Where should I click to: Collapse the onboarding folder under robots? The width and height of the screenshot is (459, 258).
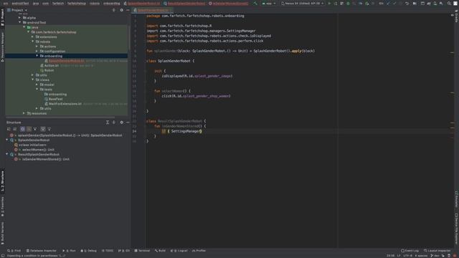click(x=37, y=56)
